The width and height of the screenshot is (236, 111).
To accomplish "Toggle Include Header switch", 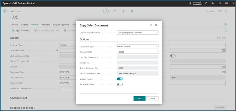I will (120, 79).
